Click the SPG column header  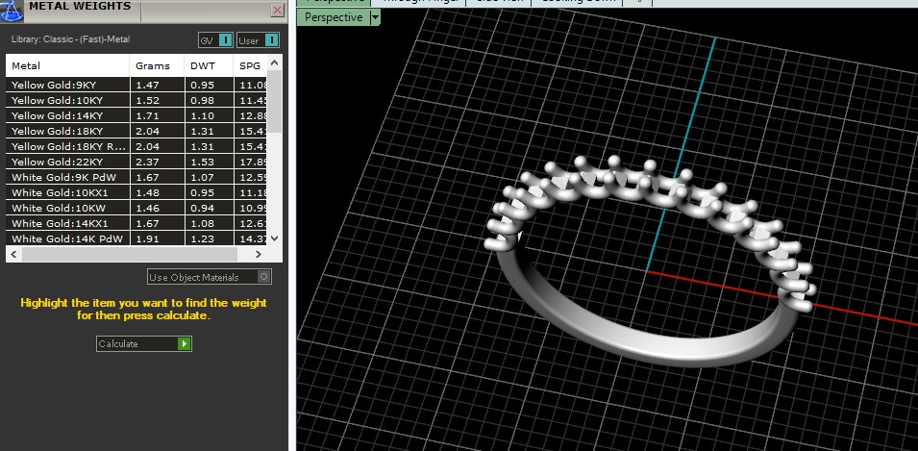point(250,65)
